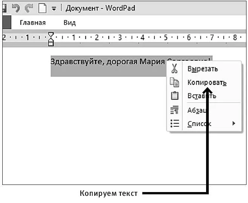Open the Список context menu entry
The image size is (248, 203).
coord(199,124)
